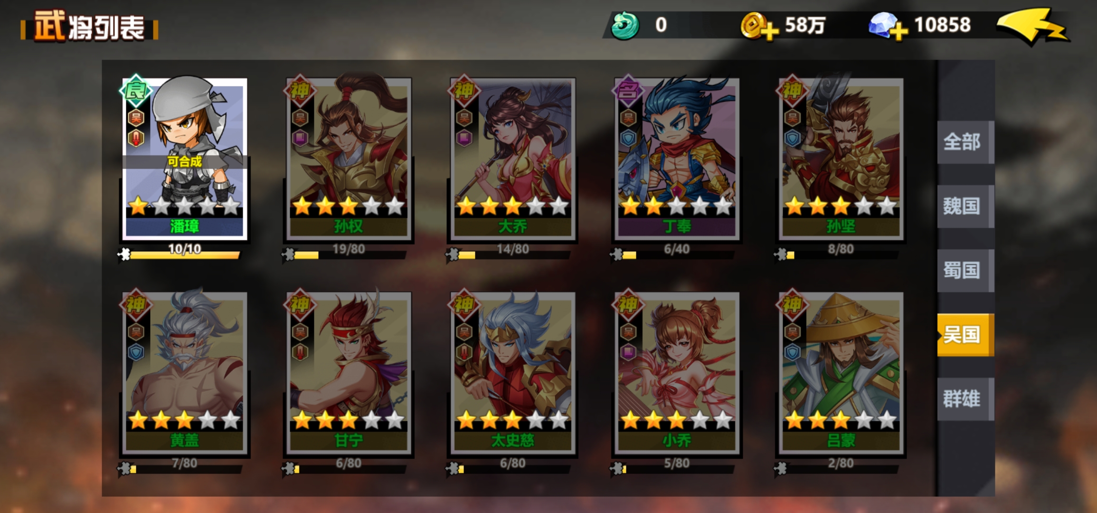1097x513 pixels.
Task: Click the 10/10 shard progress bar
Action: point(184,255)
